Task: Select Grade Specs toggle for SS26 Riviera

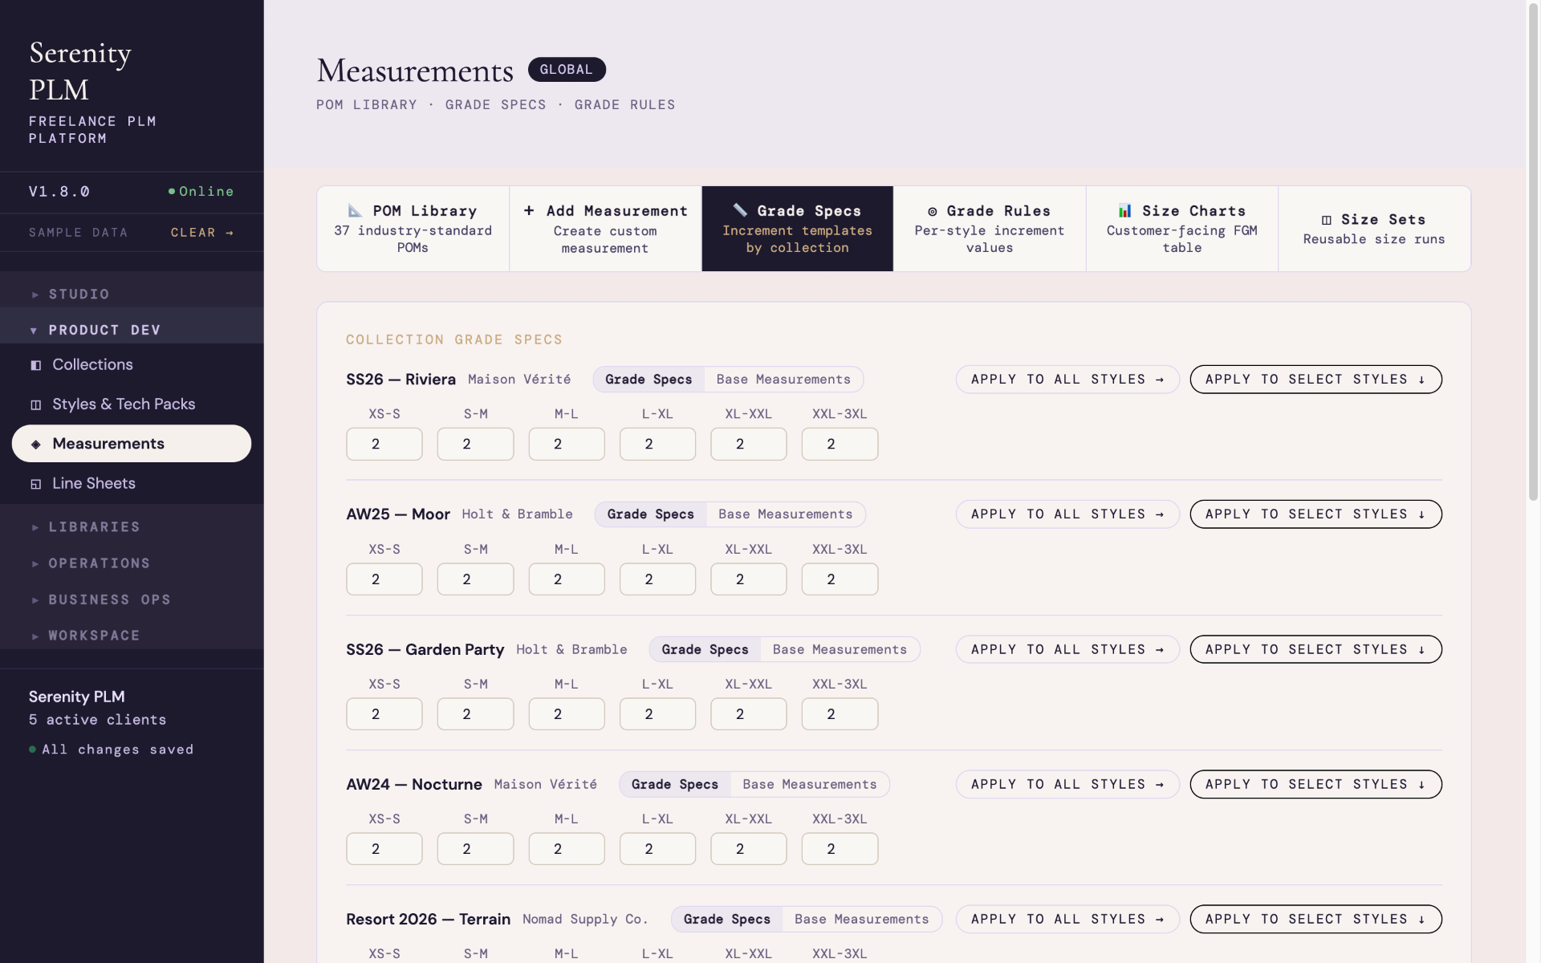Action: pos(649,380)
